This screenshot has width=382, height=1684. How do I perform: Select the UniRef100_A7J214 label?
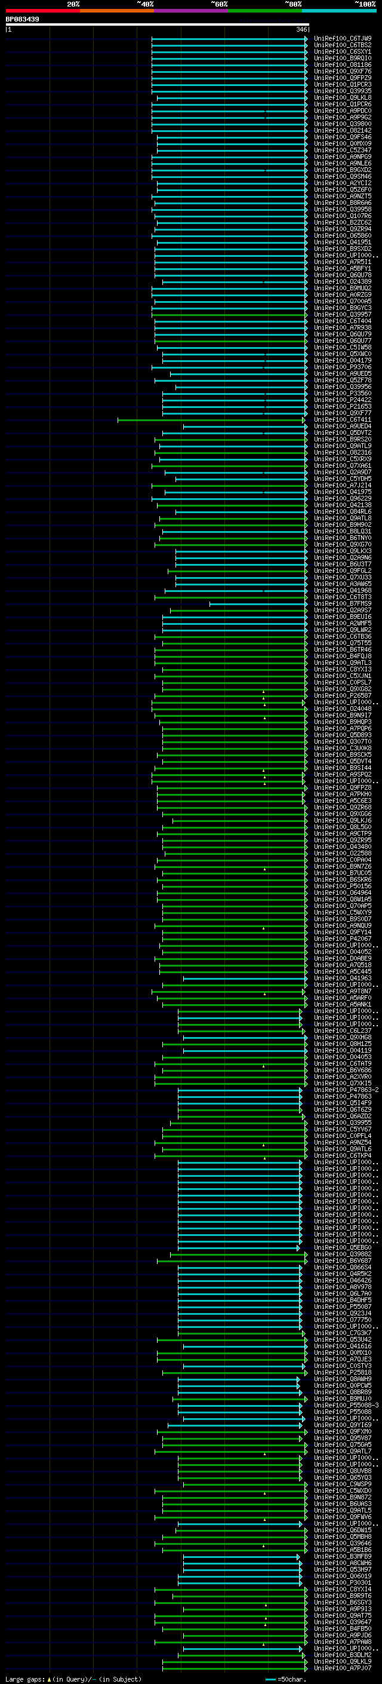pyautogui.click(x=343, y=485)
